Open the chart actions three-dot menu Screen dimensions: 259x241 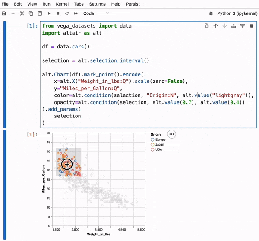pos(171,134)
